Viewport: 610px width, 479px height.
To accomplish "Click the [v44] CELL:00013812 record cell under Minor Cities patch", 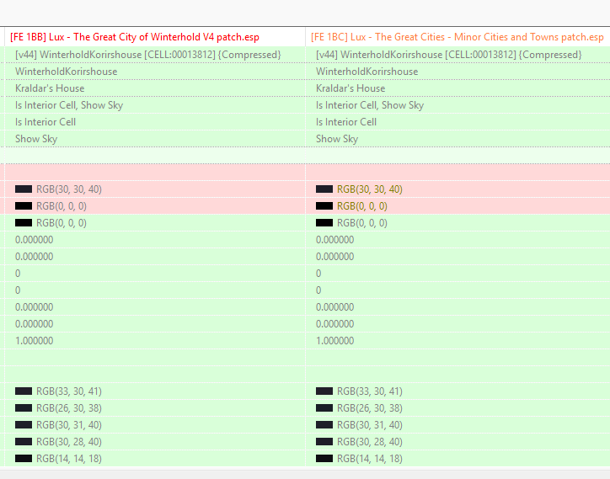I will click(457, 55).
